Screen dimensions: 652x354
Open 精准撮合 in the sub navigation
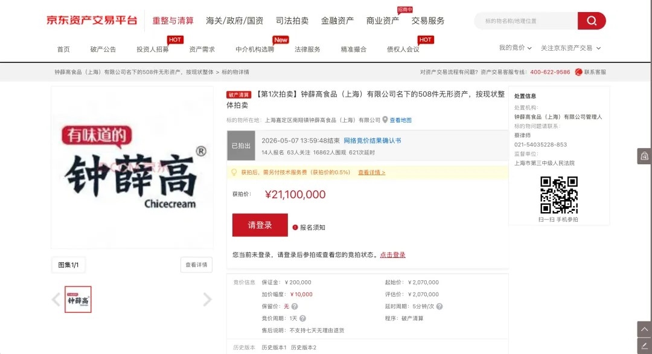coord(353,50)
